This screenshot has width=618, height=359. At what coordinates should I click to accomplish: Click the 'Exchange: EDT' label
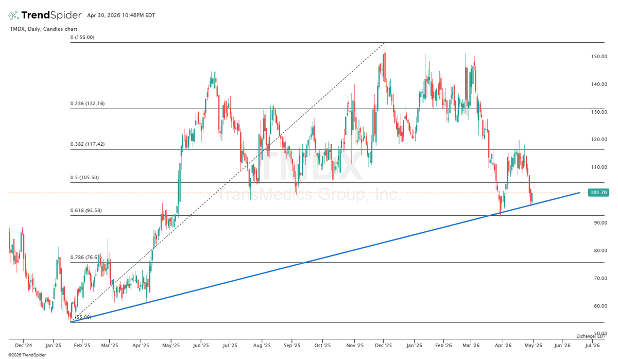(x=591, y=336)
